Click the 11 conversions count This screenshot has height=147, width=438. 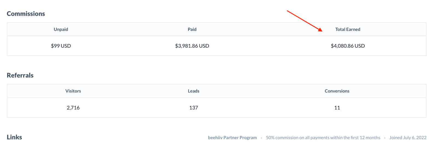click(337, 108)
